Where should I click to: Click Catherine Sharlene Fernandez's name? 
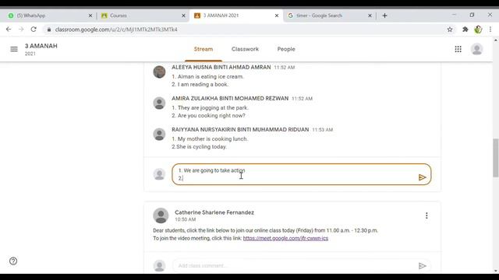pyautogui.click(x=214, y=212)
